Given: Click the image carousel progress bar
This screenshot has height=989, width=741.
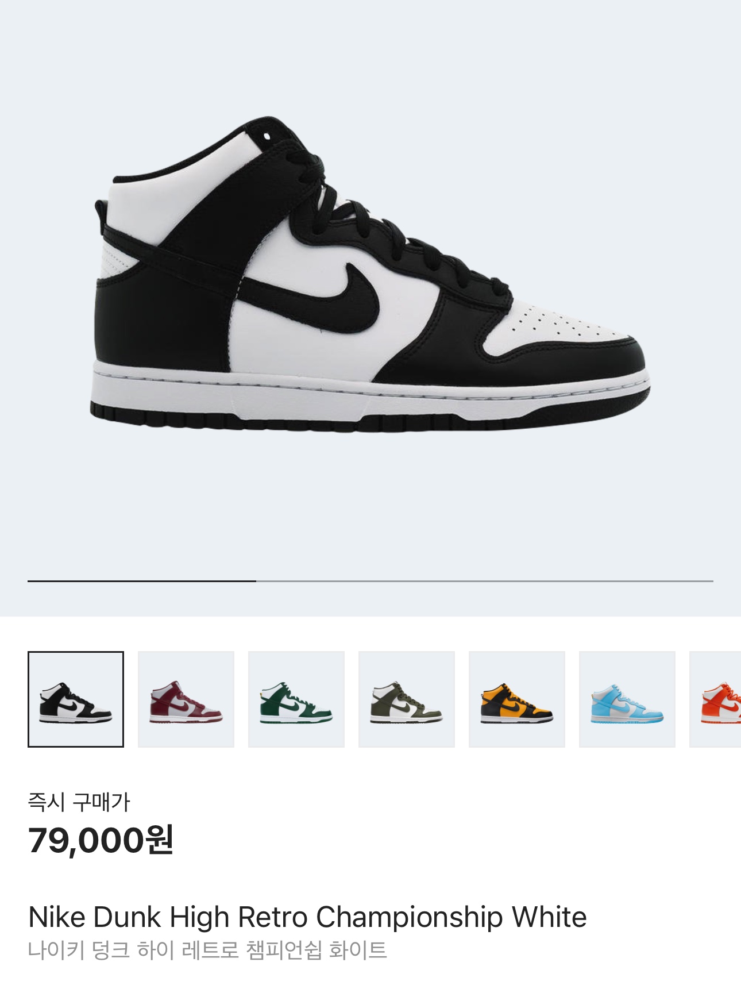Looking at the screenshot, I should 370,581.
